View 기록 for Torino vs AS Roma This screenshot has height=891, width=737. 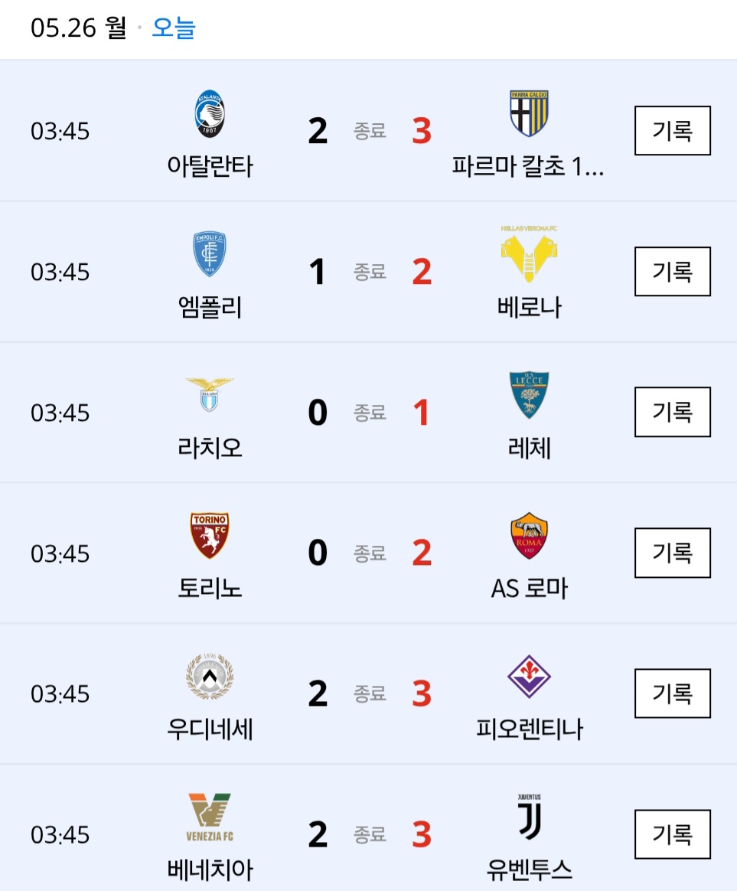672,553
